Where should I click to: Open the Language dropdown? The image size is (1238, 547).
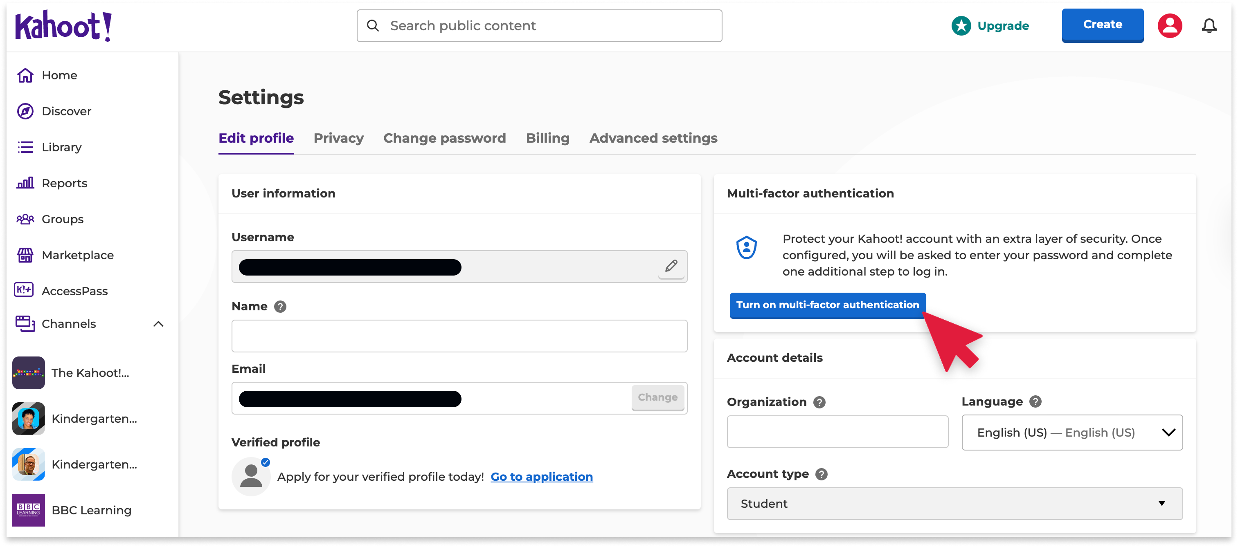pyautogui.click(x=1072, y=433)
